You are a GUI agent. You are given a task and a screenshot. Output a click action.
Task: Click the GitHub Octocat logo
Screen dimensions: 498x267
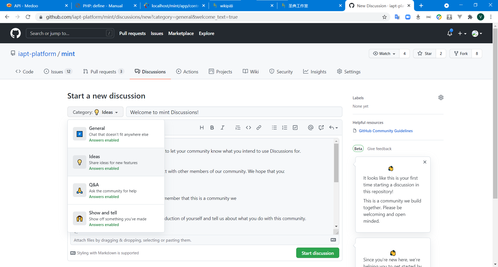click(16, 33)
